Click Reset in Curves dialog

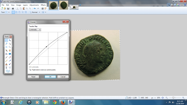point(33,77)
